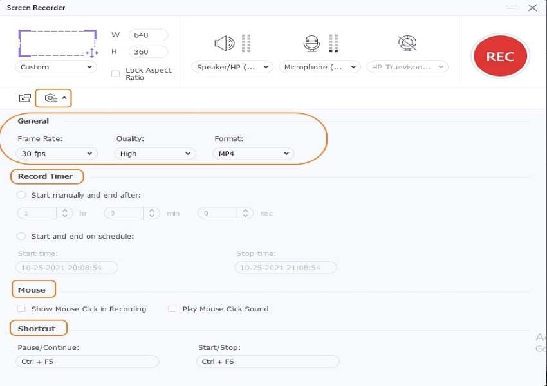The height and width of the screenshot is (386, 547).
Task: Click the move crosshair on capture frame
Action: point(91,53)
